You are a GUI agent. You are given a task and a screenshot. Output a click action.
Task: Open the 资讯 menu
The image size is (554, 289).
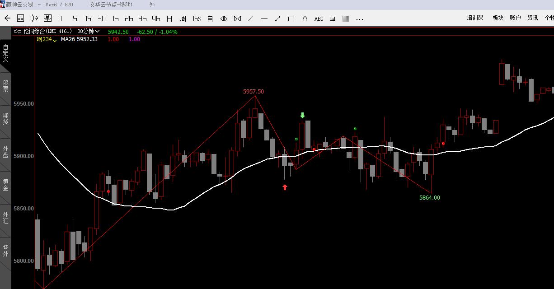coord(532,18)
